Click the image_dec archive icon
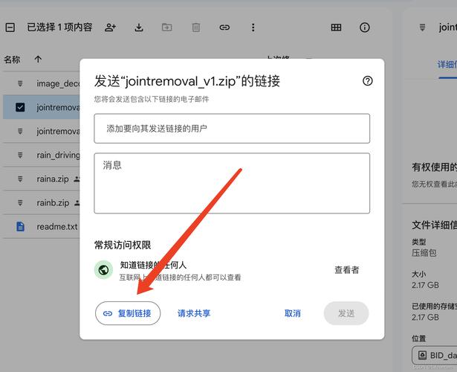This screenshot has height=372, width=457. 20,83
